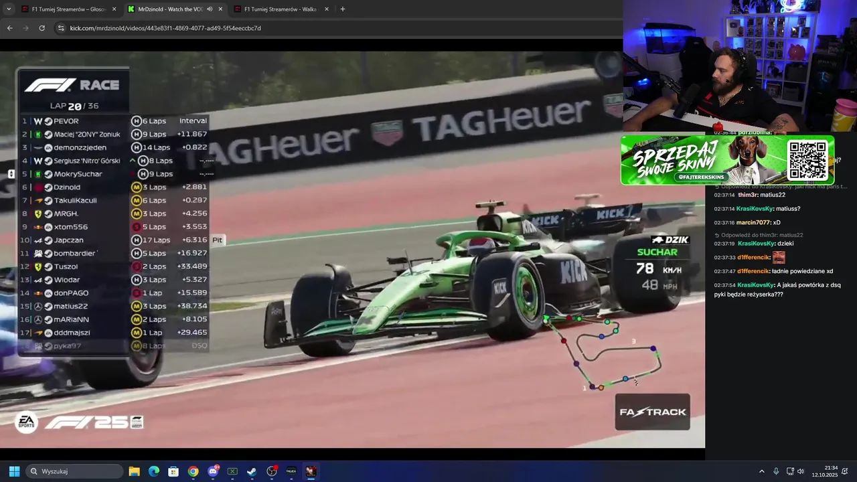Open File Explorer from the taskbar

tap(134, 471)
